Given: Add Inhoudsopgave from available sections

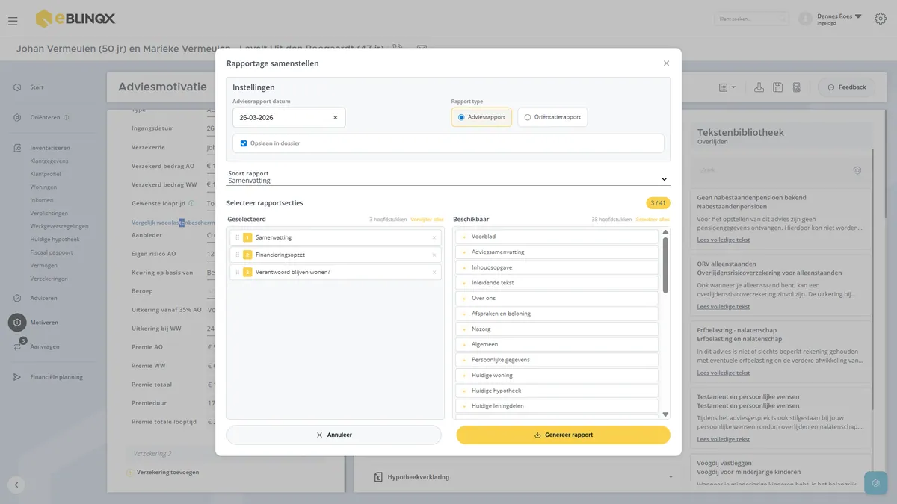Looking at the screenshot, I should pos(557,267).
